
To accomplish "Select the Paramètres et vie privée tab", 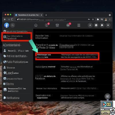I will point(28,15).
